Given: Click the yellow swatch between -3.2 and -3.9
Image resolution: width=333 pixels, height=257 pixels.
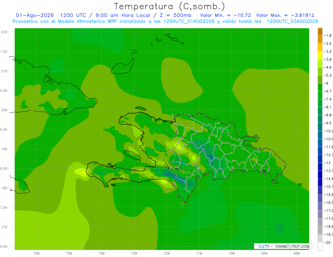Looking at the screenshot, I should tap(320, 55).
